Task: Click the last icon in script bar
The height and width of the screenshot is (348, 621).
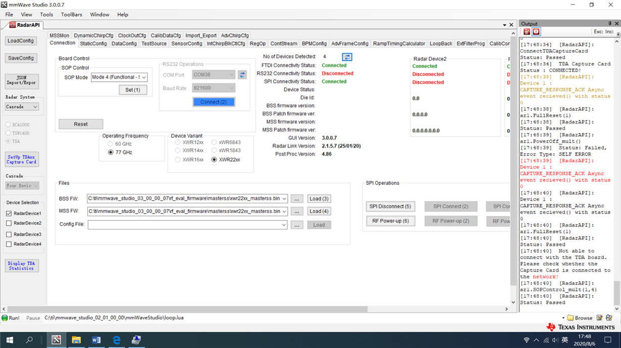Action: coord(609,318)
